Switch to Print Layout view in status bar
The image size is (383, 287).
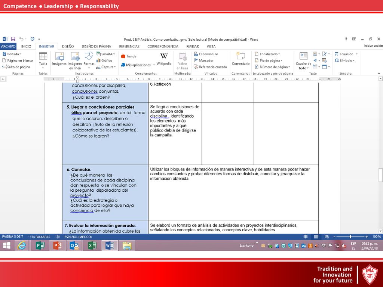(x=316, y=237)
